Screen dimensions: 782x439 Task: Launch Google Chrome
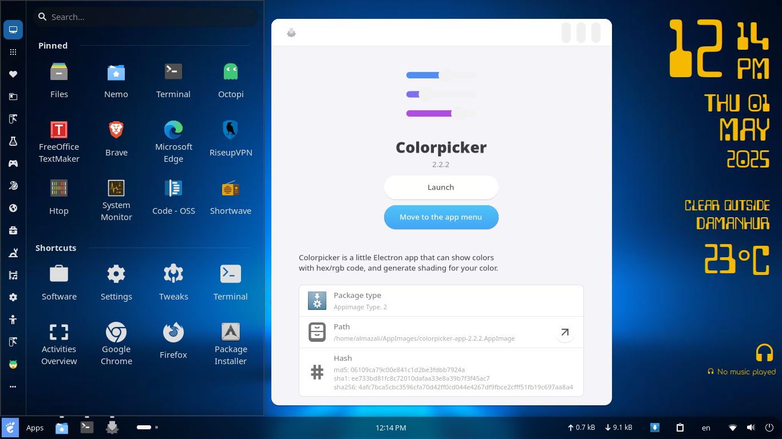[116, 344]
